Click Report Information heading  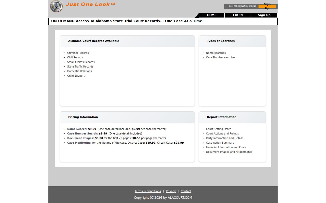(x=222, y=117)
